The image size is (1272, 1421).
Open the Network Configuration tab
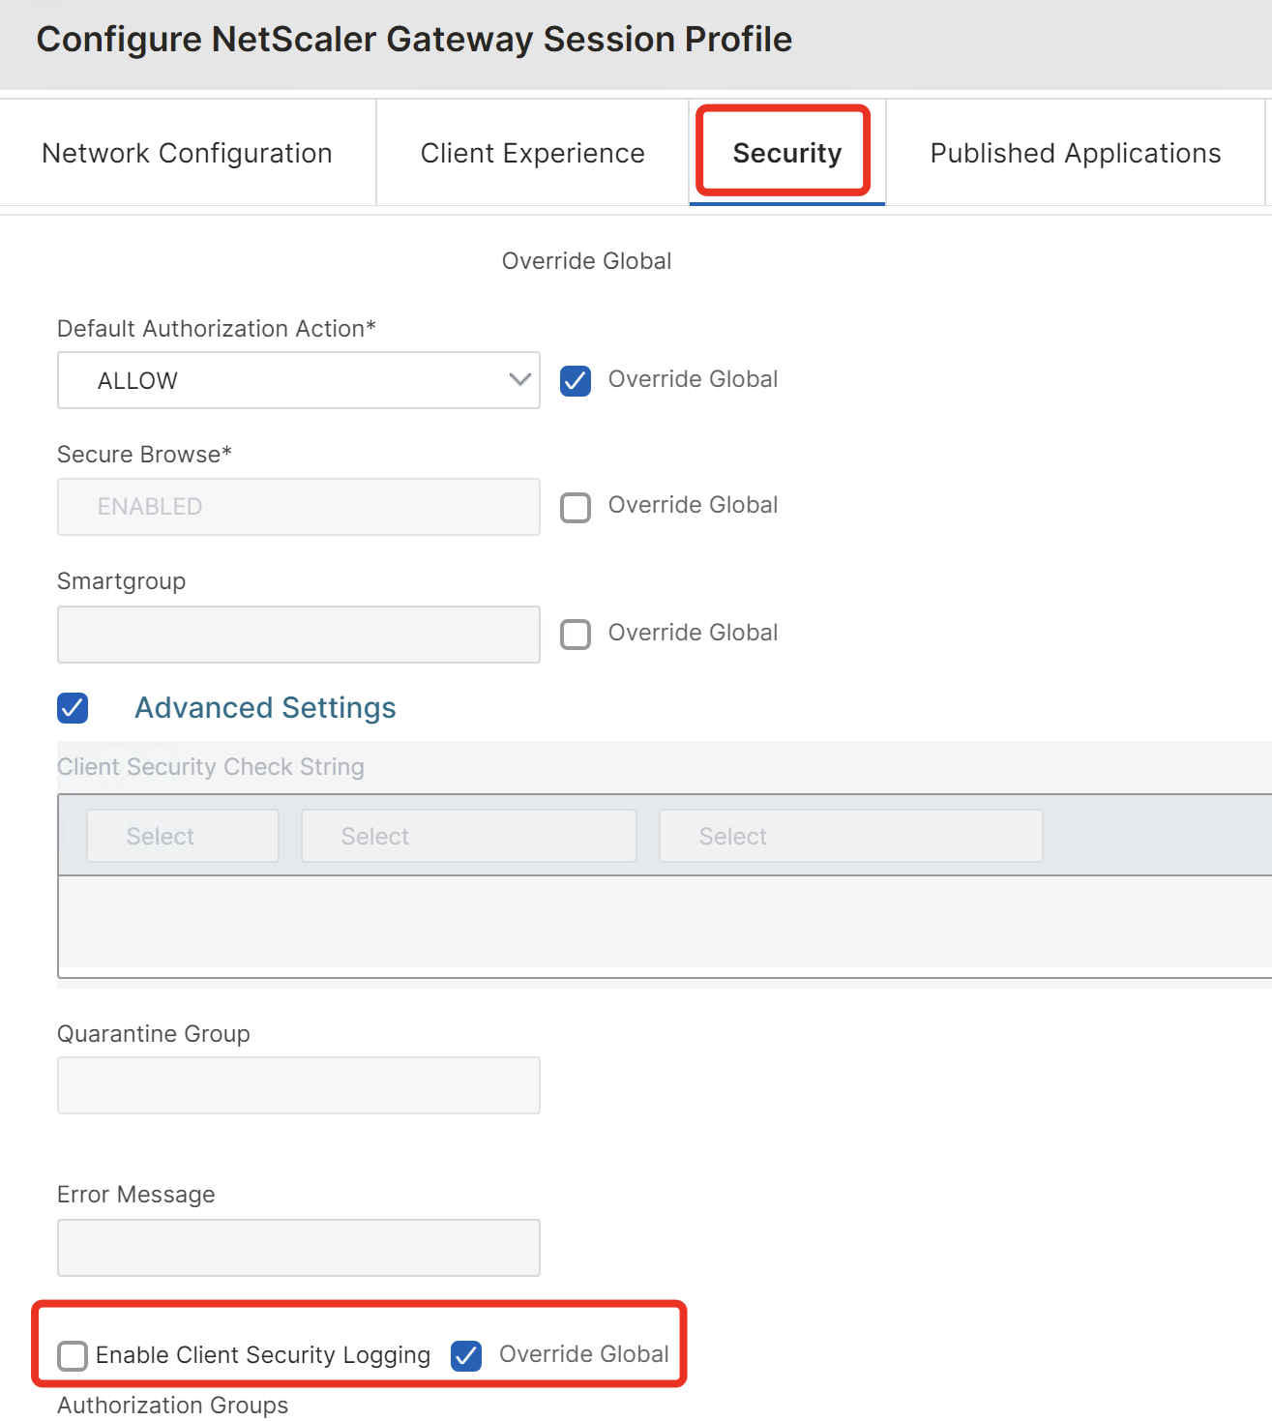188,153
